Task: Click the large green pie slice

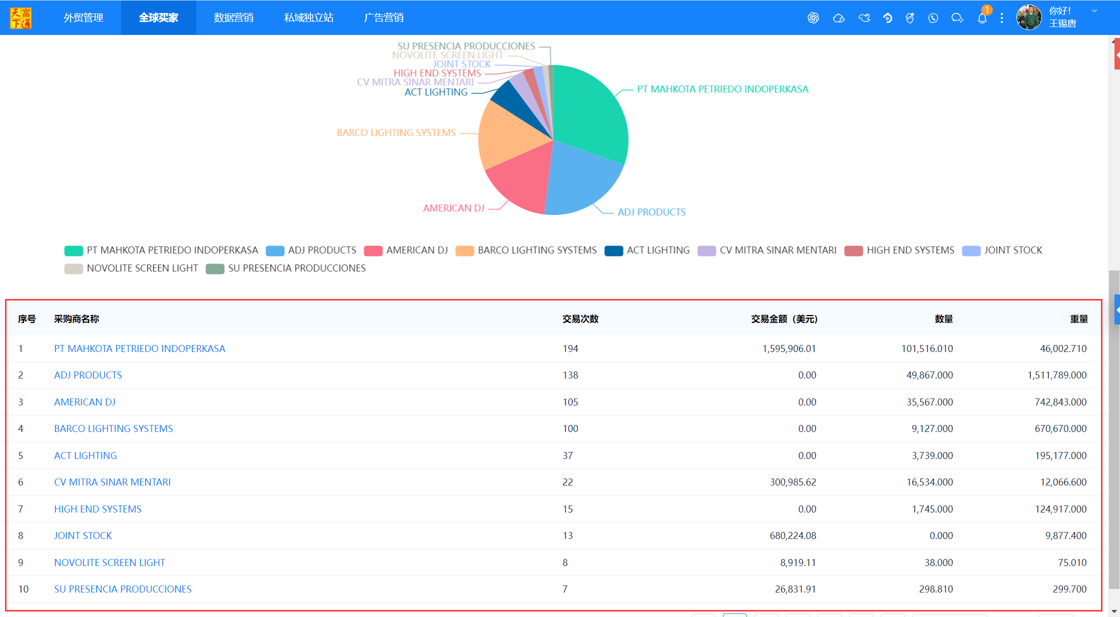Action: [x=591, y=112]
